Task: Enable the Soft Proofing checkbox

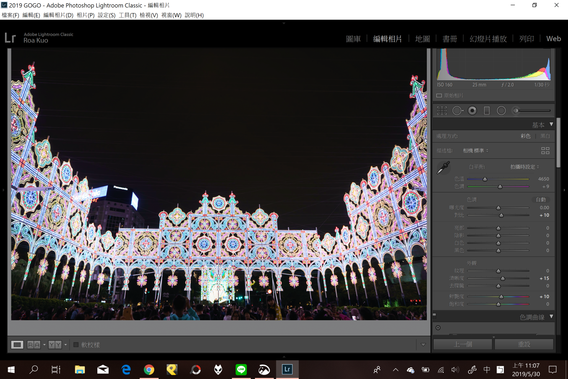Action: tap(76, 345)
